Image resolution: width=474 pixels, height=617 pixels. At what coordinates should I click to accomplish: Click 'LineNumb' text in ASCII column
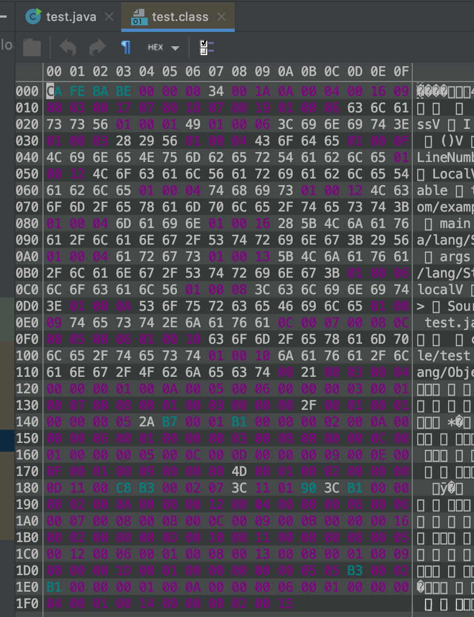pyautogui.click(x=444, y=157)
